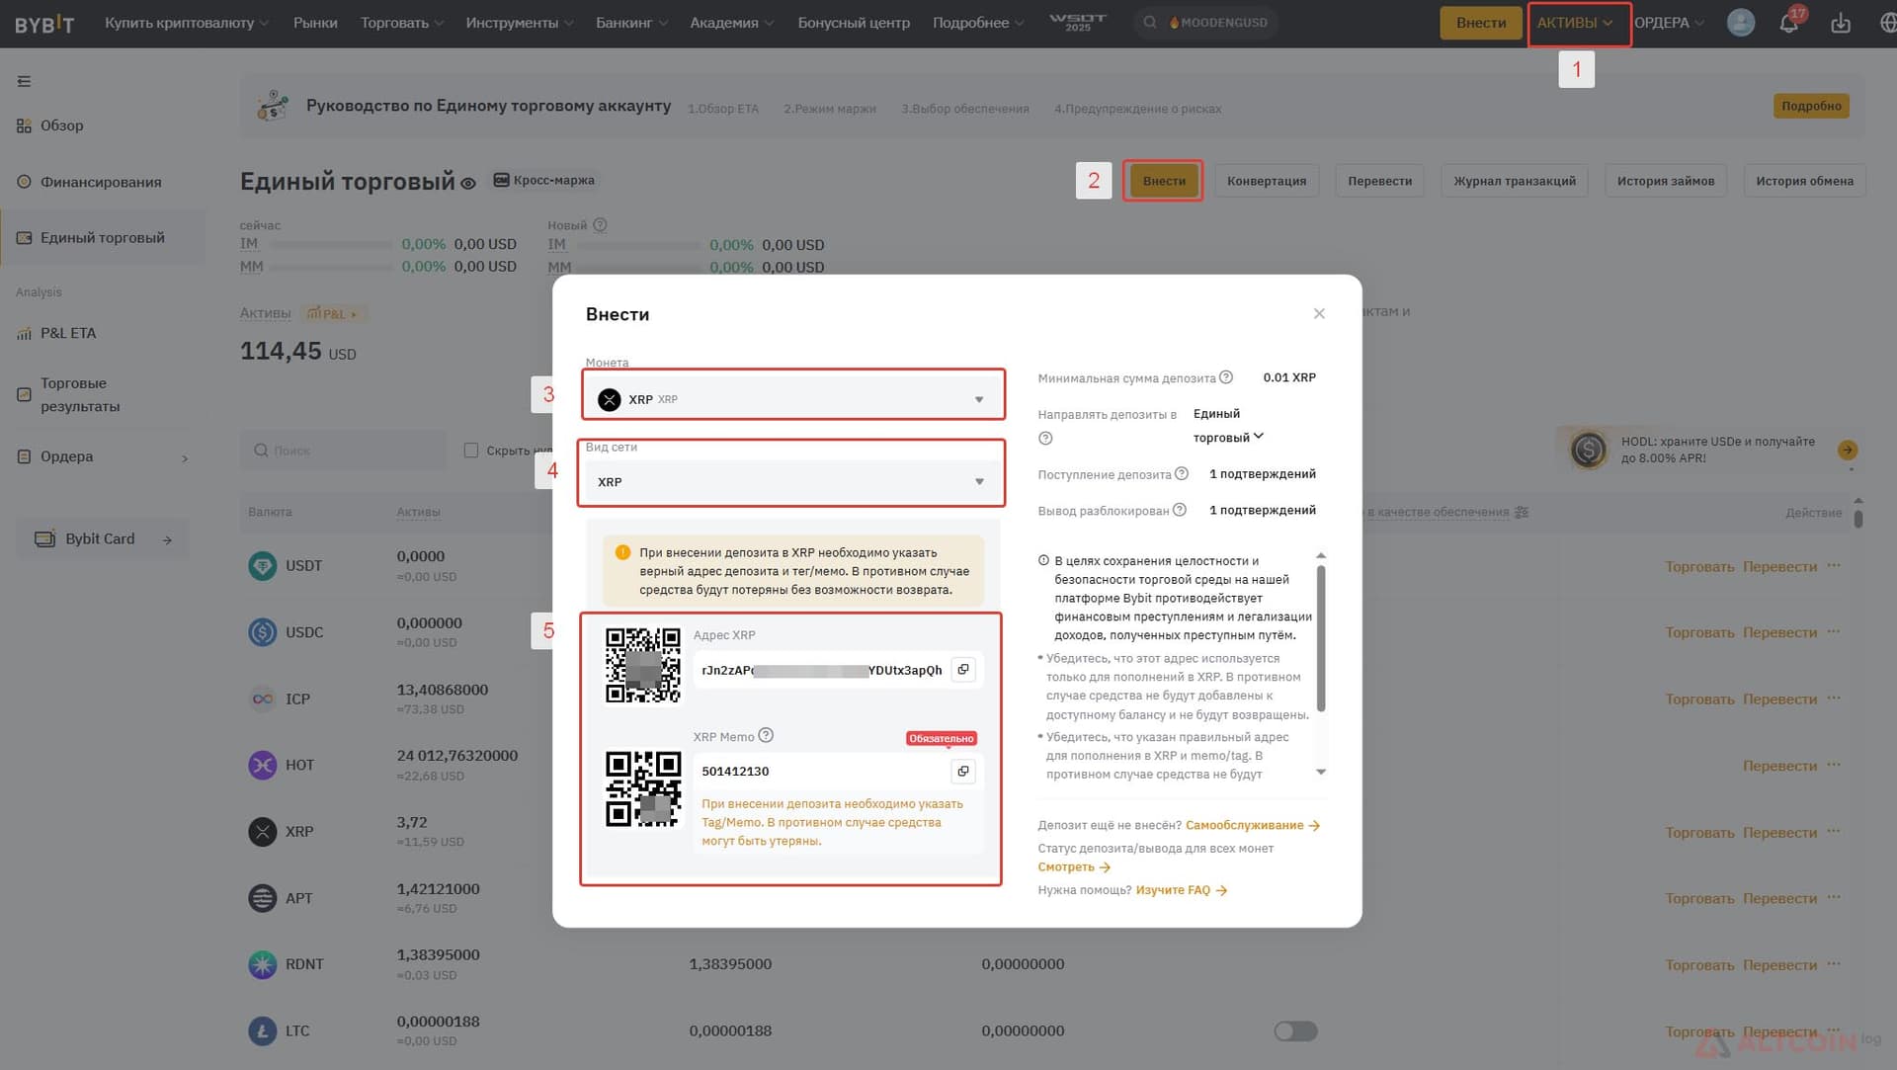This screenshot has height=1070, width=1897.
Task: Collapse the sidebar with hamburger icon
Action: click(25, 81)
